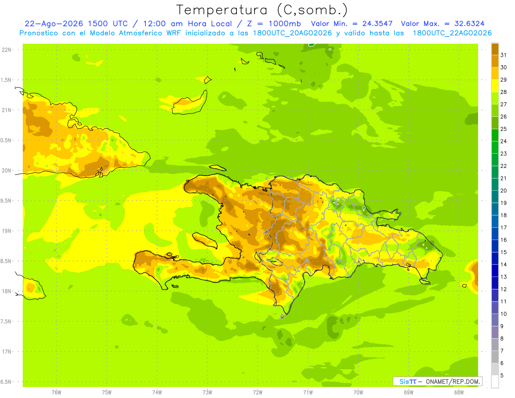This screenshot has width=515, height=398.
Task: Click the colorbar value '28'
Action: tap(504, 92)
